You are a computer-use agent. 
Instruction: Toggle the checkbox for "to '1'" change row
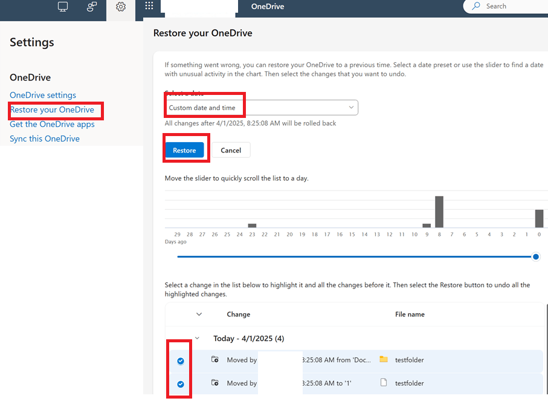[x=181, y=384]
